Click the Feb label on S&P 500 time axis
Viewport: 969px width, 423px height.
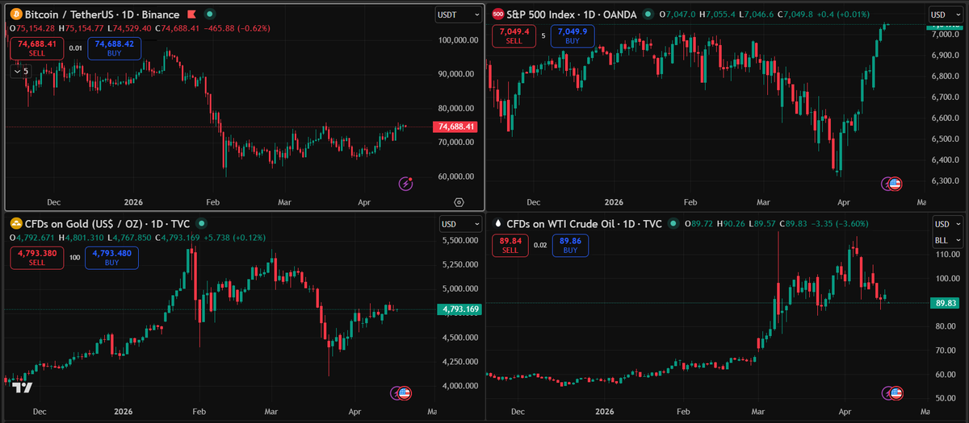(690, 204)
